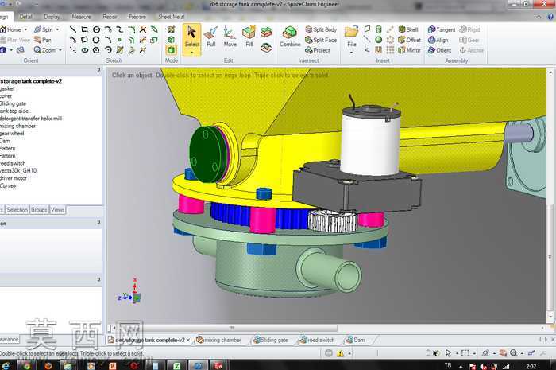Open the Home view dropdown arrow

pos(25,29)
